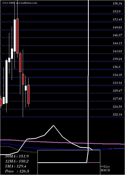This screenshot has width=125, height=175.
Task: Click the USA NBIX ticker label
Action: tap(9, 3)
